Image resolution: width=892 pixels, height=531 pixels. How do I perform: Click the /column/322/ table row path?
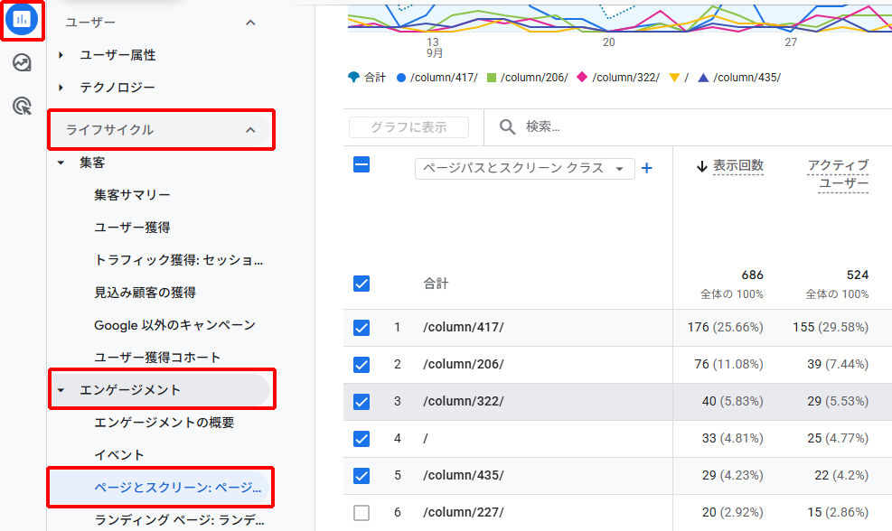[x=463, y=401]
